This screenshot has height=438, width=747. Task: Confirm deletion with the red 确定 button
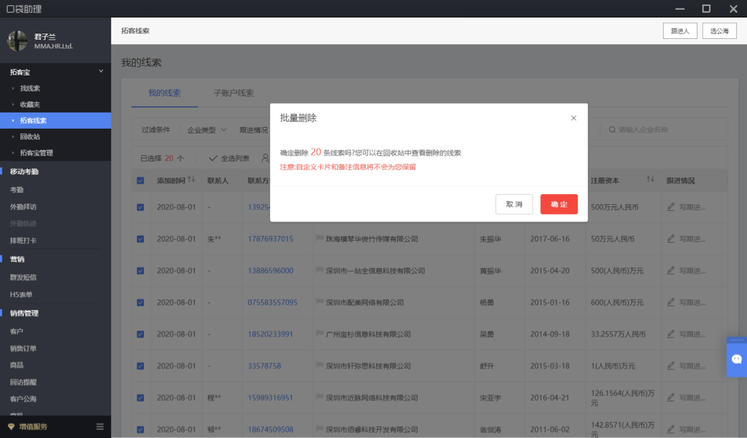point(559,204)
